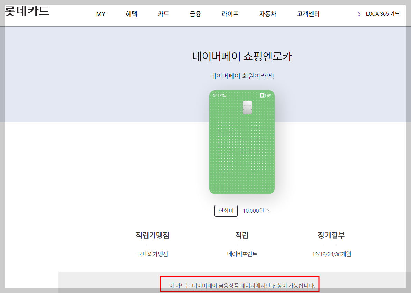This screenshot has width=411, height=293.
Task: Click the number 3 trending rank
Action: pyautogui.click(x=359, y=14)
